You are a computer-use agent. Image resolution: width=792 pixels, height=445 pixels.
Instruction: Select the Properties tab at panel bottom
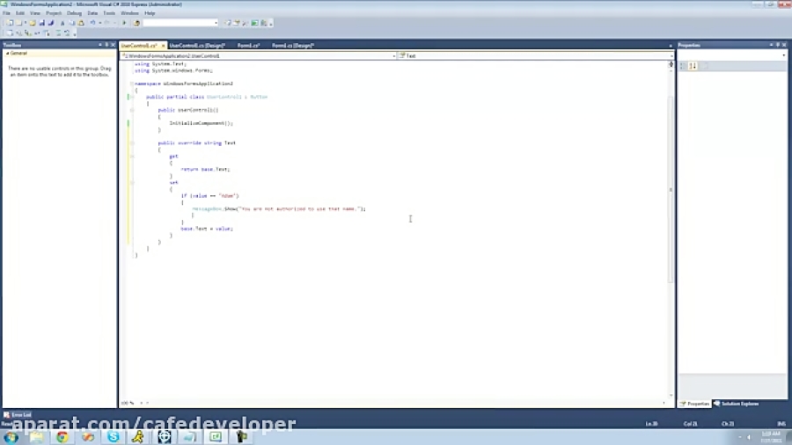coord(695,404)
